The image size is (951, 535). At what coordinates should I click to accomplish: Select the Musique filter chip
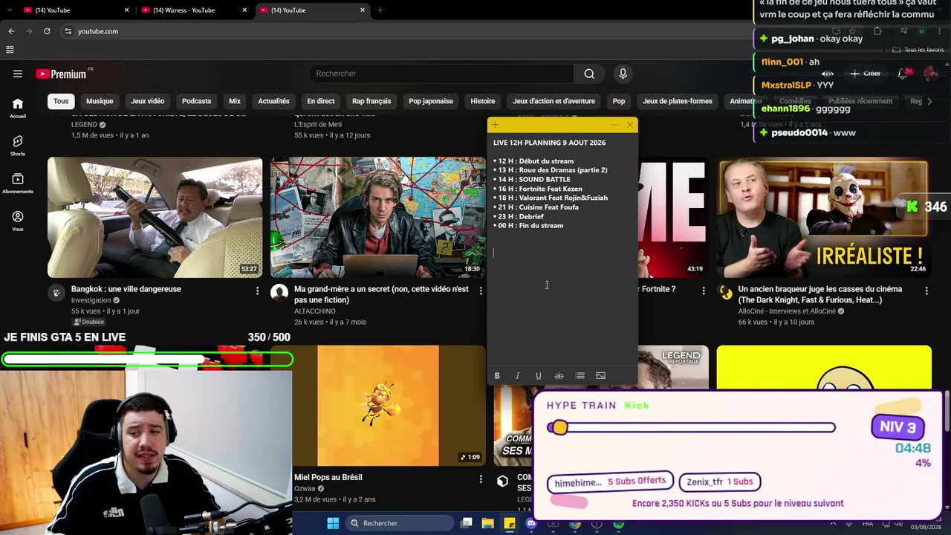click(x=100, y=101)
